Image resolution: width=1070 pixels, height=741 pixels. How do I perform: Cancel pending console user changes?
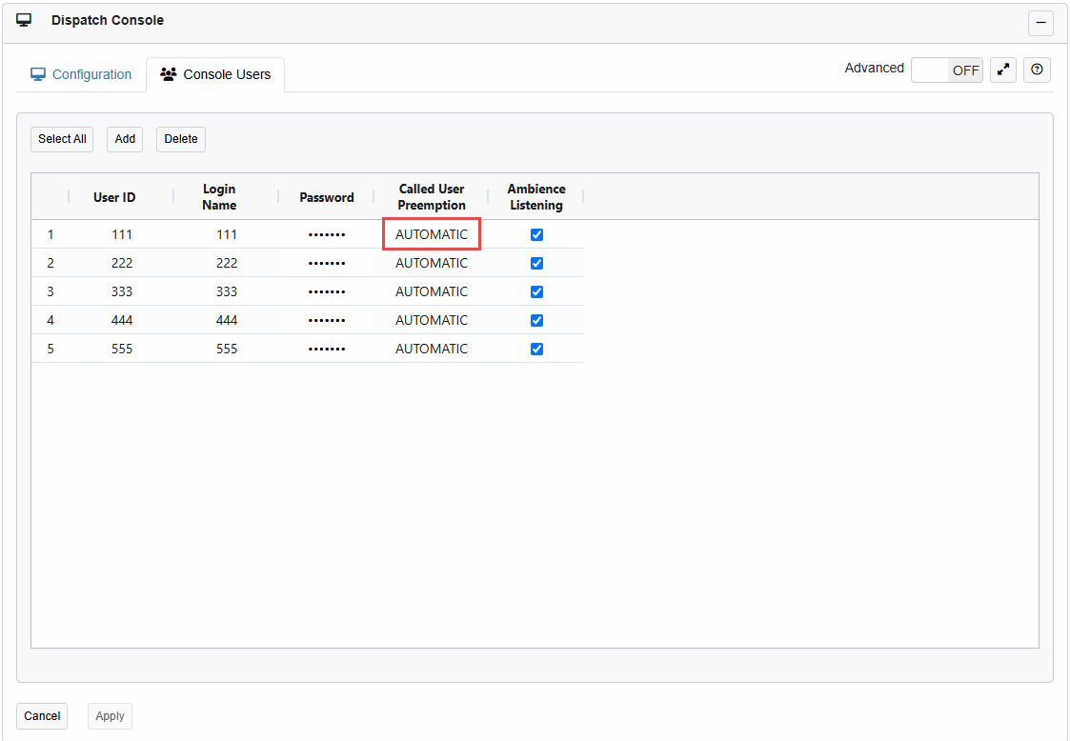coord(41,715)
